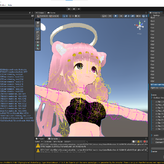
Task: Open the Local handle rotation dropdown
Action: tap(54, 16)
